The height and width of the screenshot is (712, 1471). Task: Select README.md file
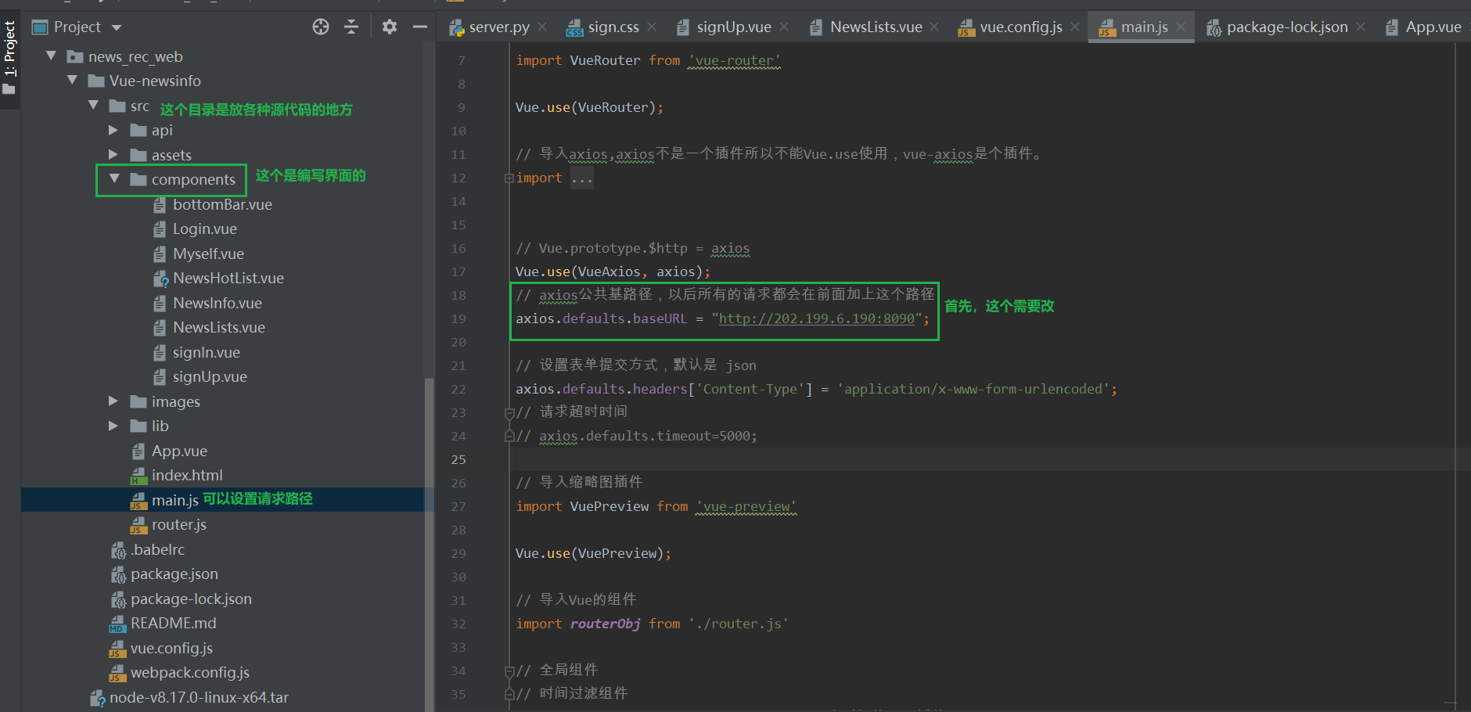[173, 623]
